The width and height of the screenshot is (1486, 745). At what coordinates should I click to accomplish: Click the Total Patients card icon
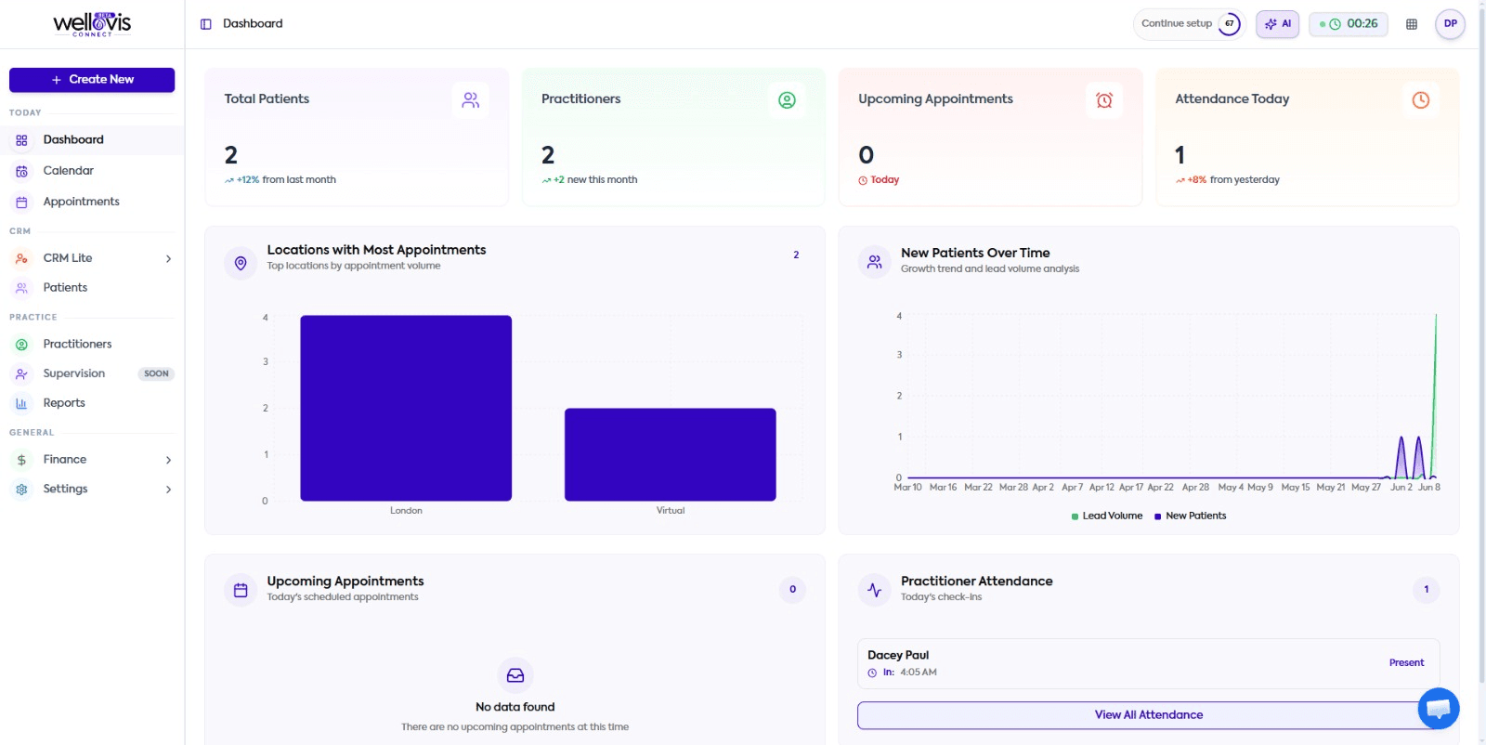point(471,100)
